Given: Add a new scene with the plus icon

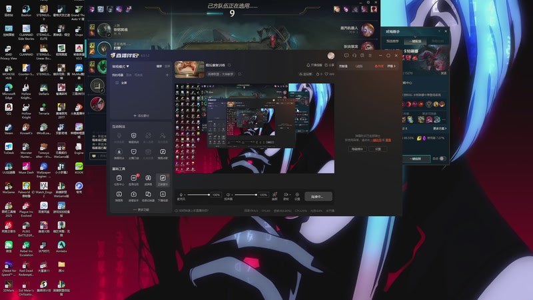Looking at the screenshot, I should [167, 75].
